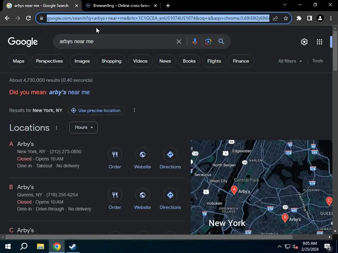Expand the All filters dropdown

[290, 61]
